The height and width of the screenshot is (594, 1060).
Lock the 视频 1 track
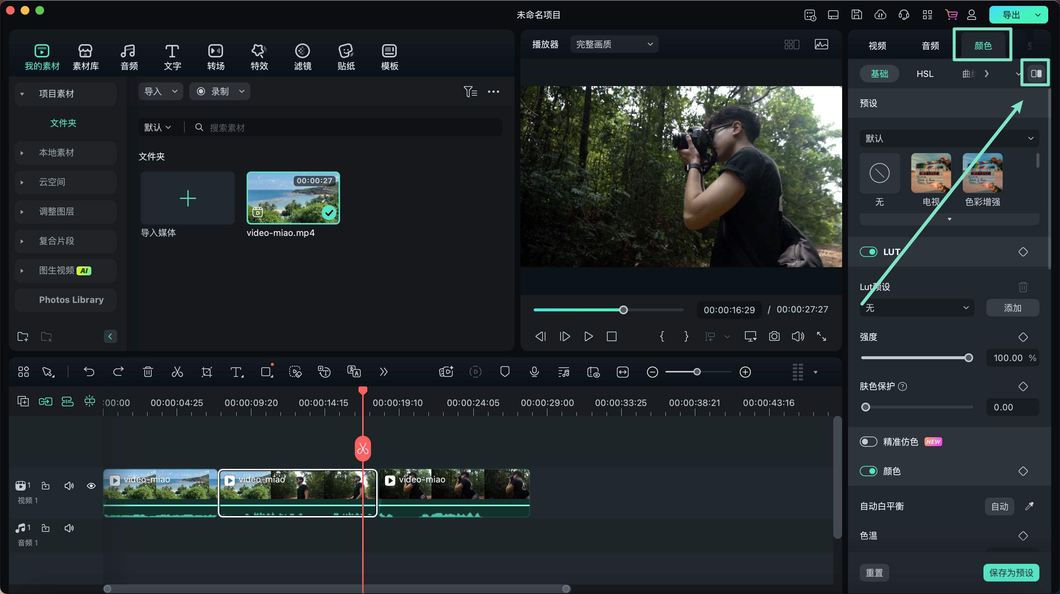point(46,486)
